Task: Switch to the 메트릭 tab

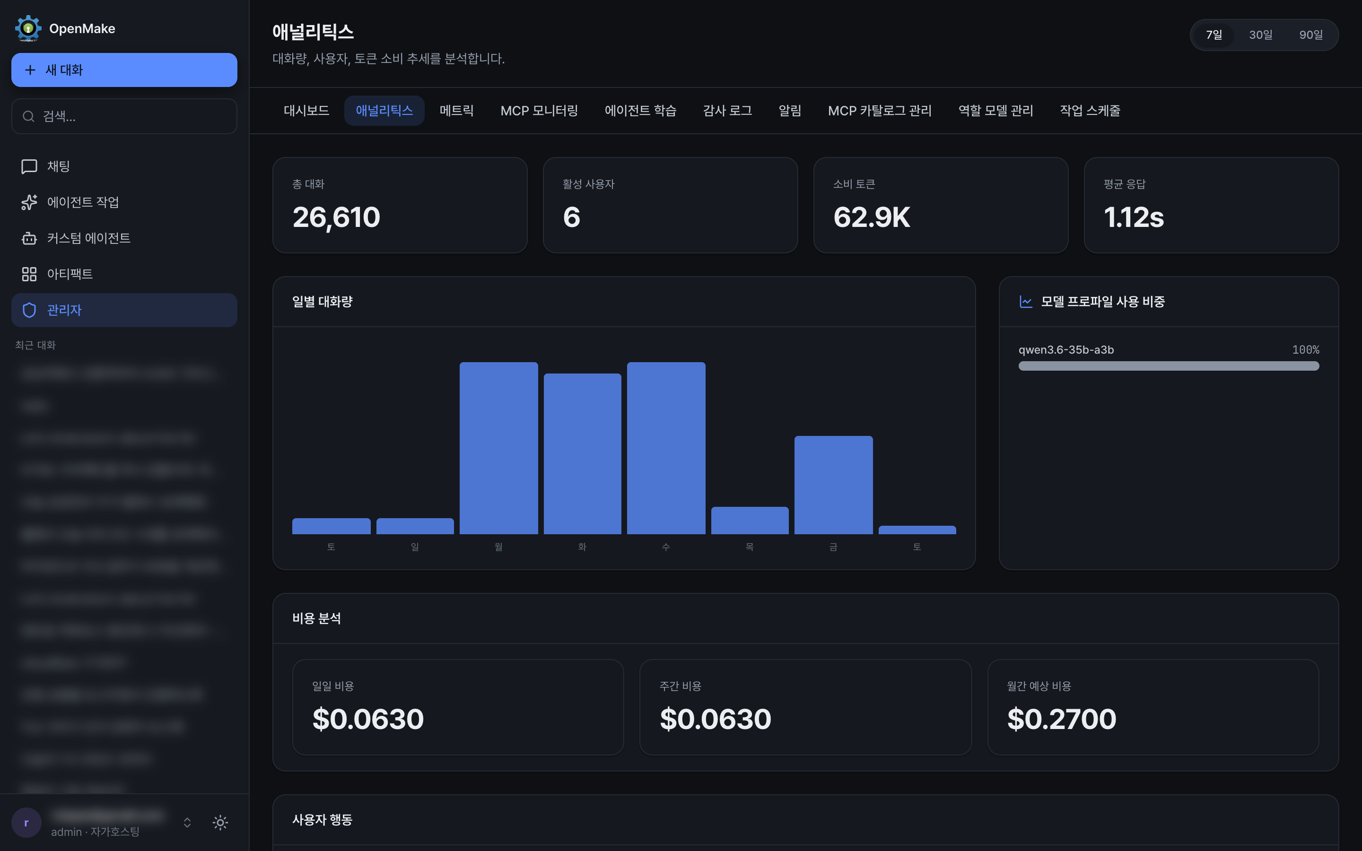Action: (x=456, y=110)
